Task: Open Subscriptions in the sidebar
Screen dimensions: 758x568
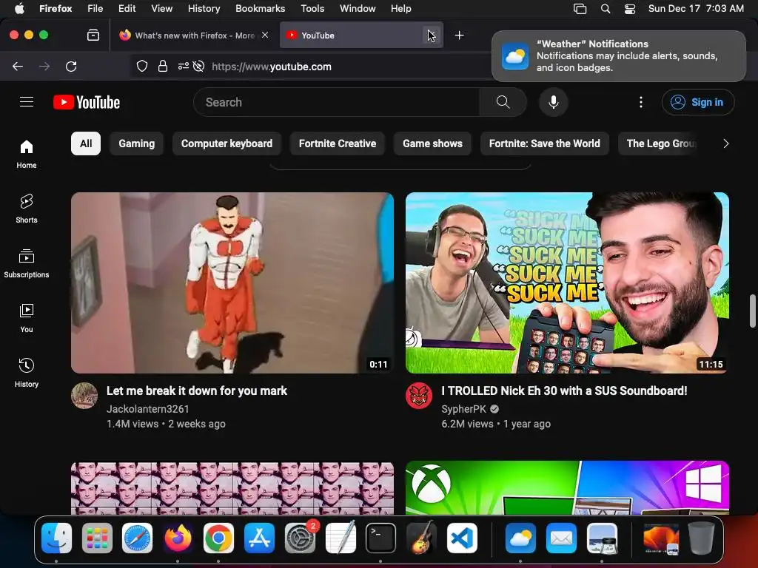Action: coord(27,263)
